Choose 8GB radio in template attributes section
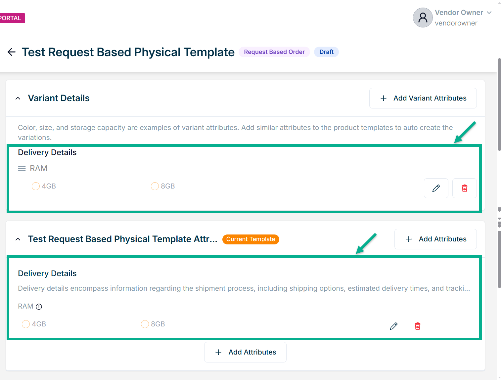 coord(145,324)
